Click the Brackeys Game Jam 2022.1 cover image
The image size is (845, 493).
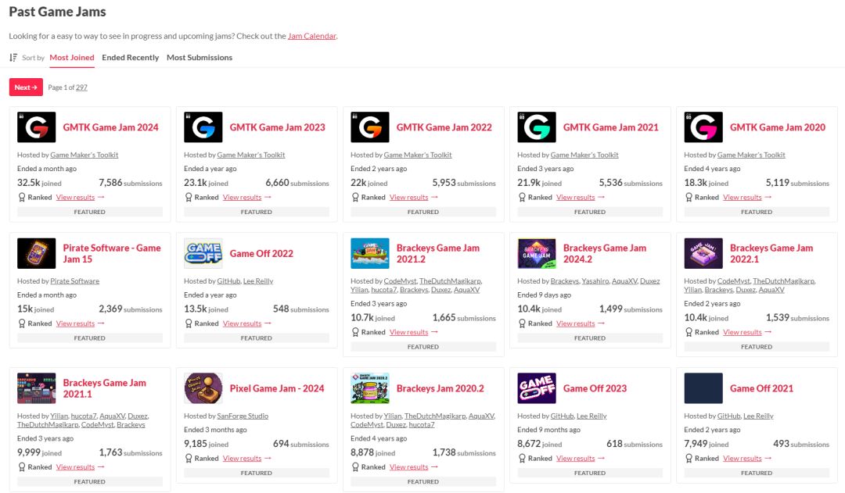click(703, 254)
